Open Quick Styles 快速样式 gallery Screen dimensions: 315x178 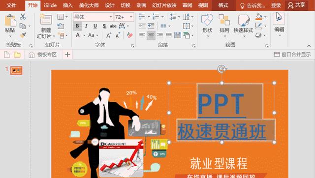[244, 25]
